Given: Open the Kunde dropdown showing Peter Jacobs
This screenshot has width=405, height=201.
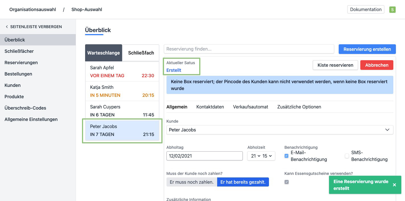Looking at the screenshot, I should click(279, 130).
